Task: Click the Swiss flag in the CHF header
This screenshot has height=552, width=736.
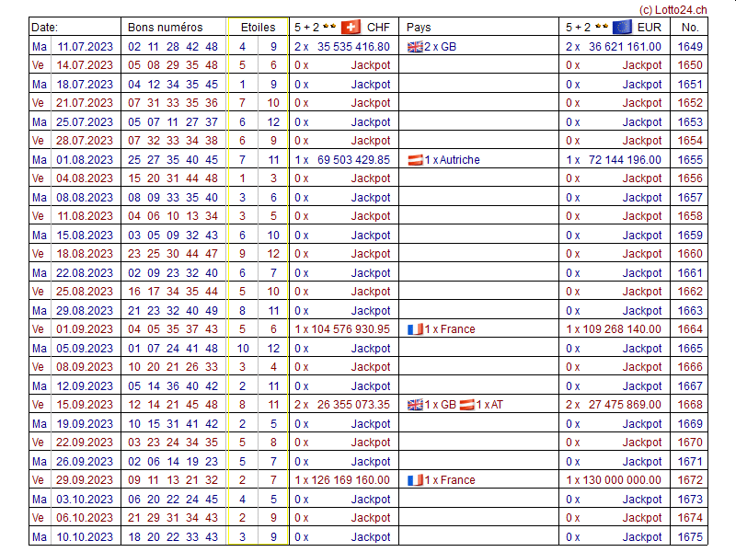Action: (351, 28)
